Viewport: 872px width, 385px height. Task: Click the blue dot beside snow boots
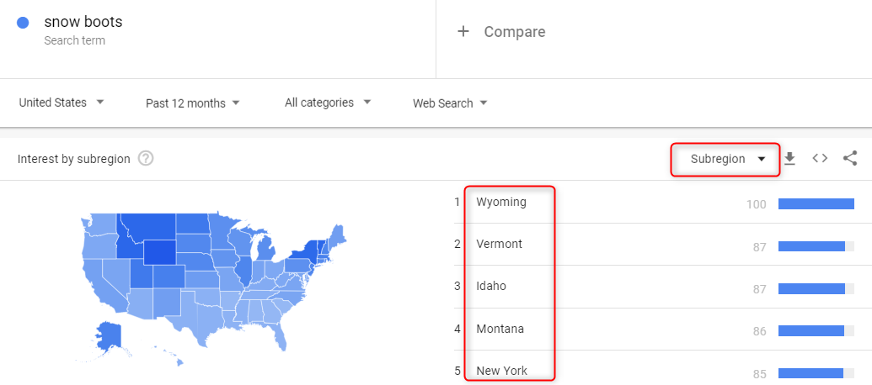coord(23,23)
